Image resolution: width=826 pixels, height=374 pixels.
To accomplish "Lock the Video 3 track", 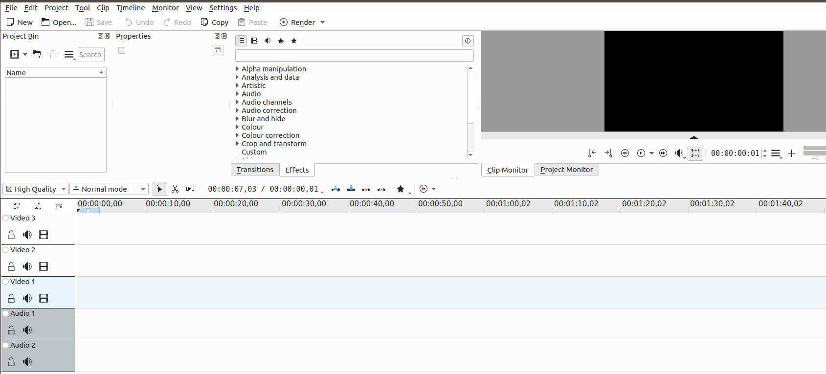I will click(11, 235).
